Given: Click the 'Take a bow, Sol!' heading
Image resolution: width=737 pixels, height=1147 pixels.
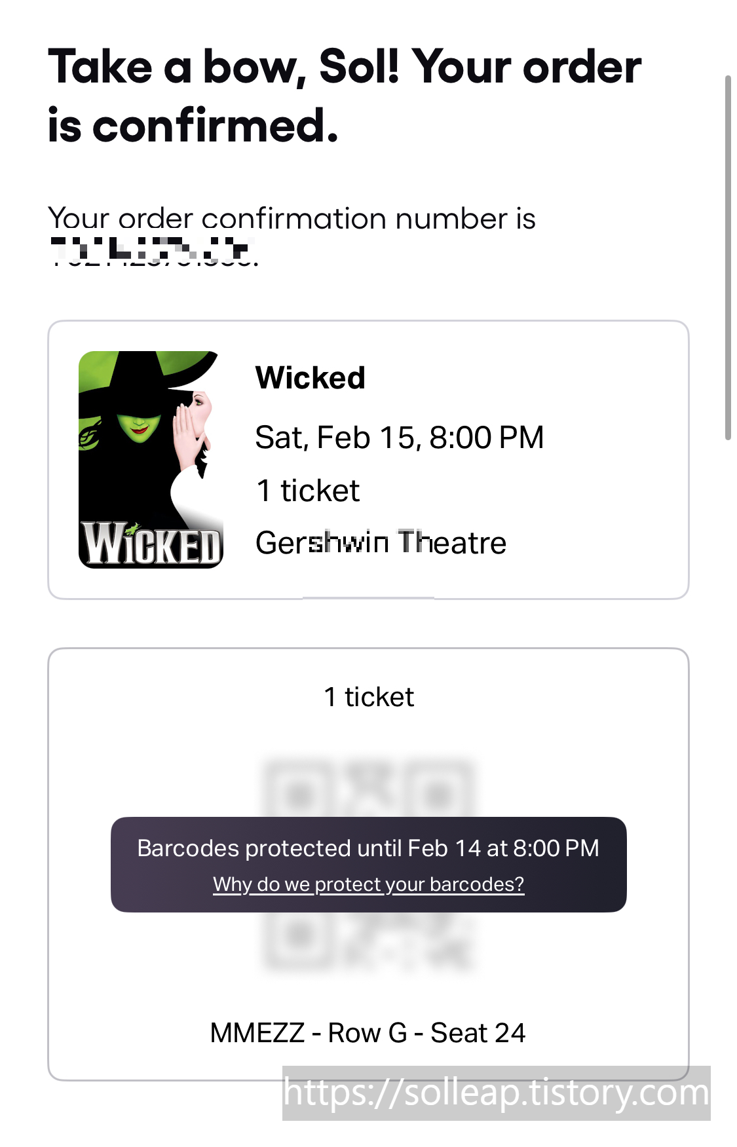Looking at the screenshot, I should click(x=345, y=96).
